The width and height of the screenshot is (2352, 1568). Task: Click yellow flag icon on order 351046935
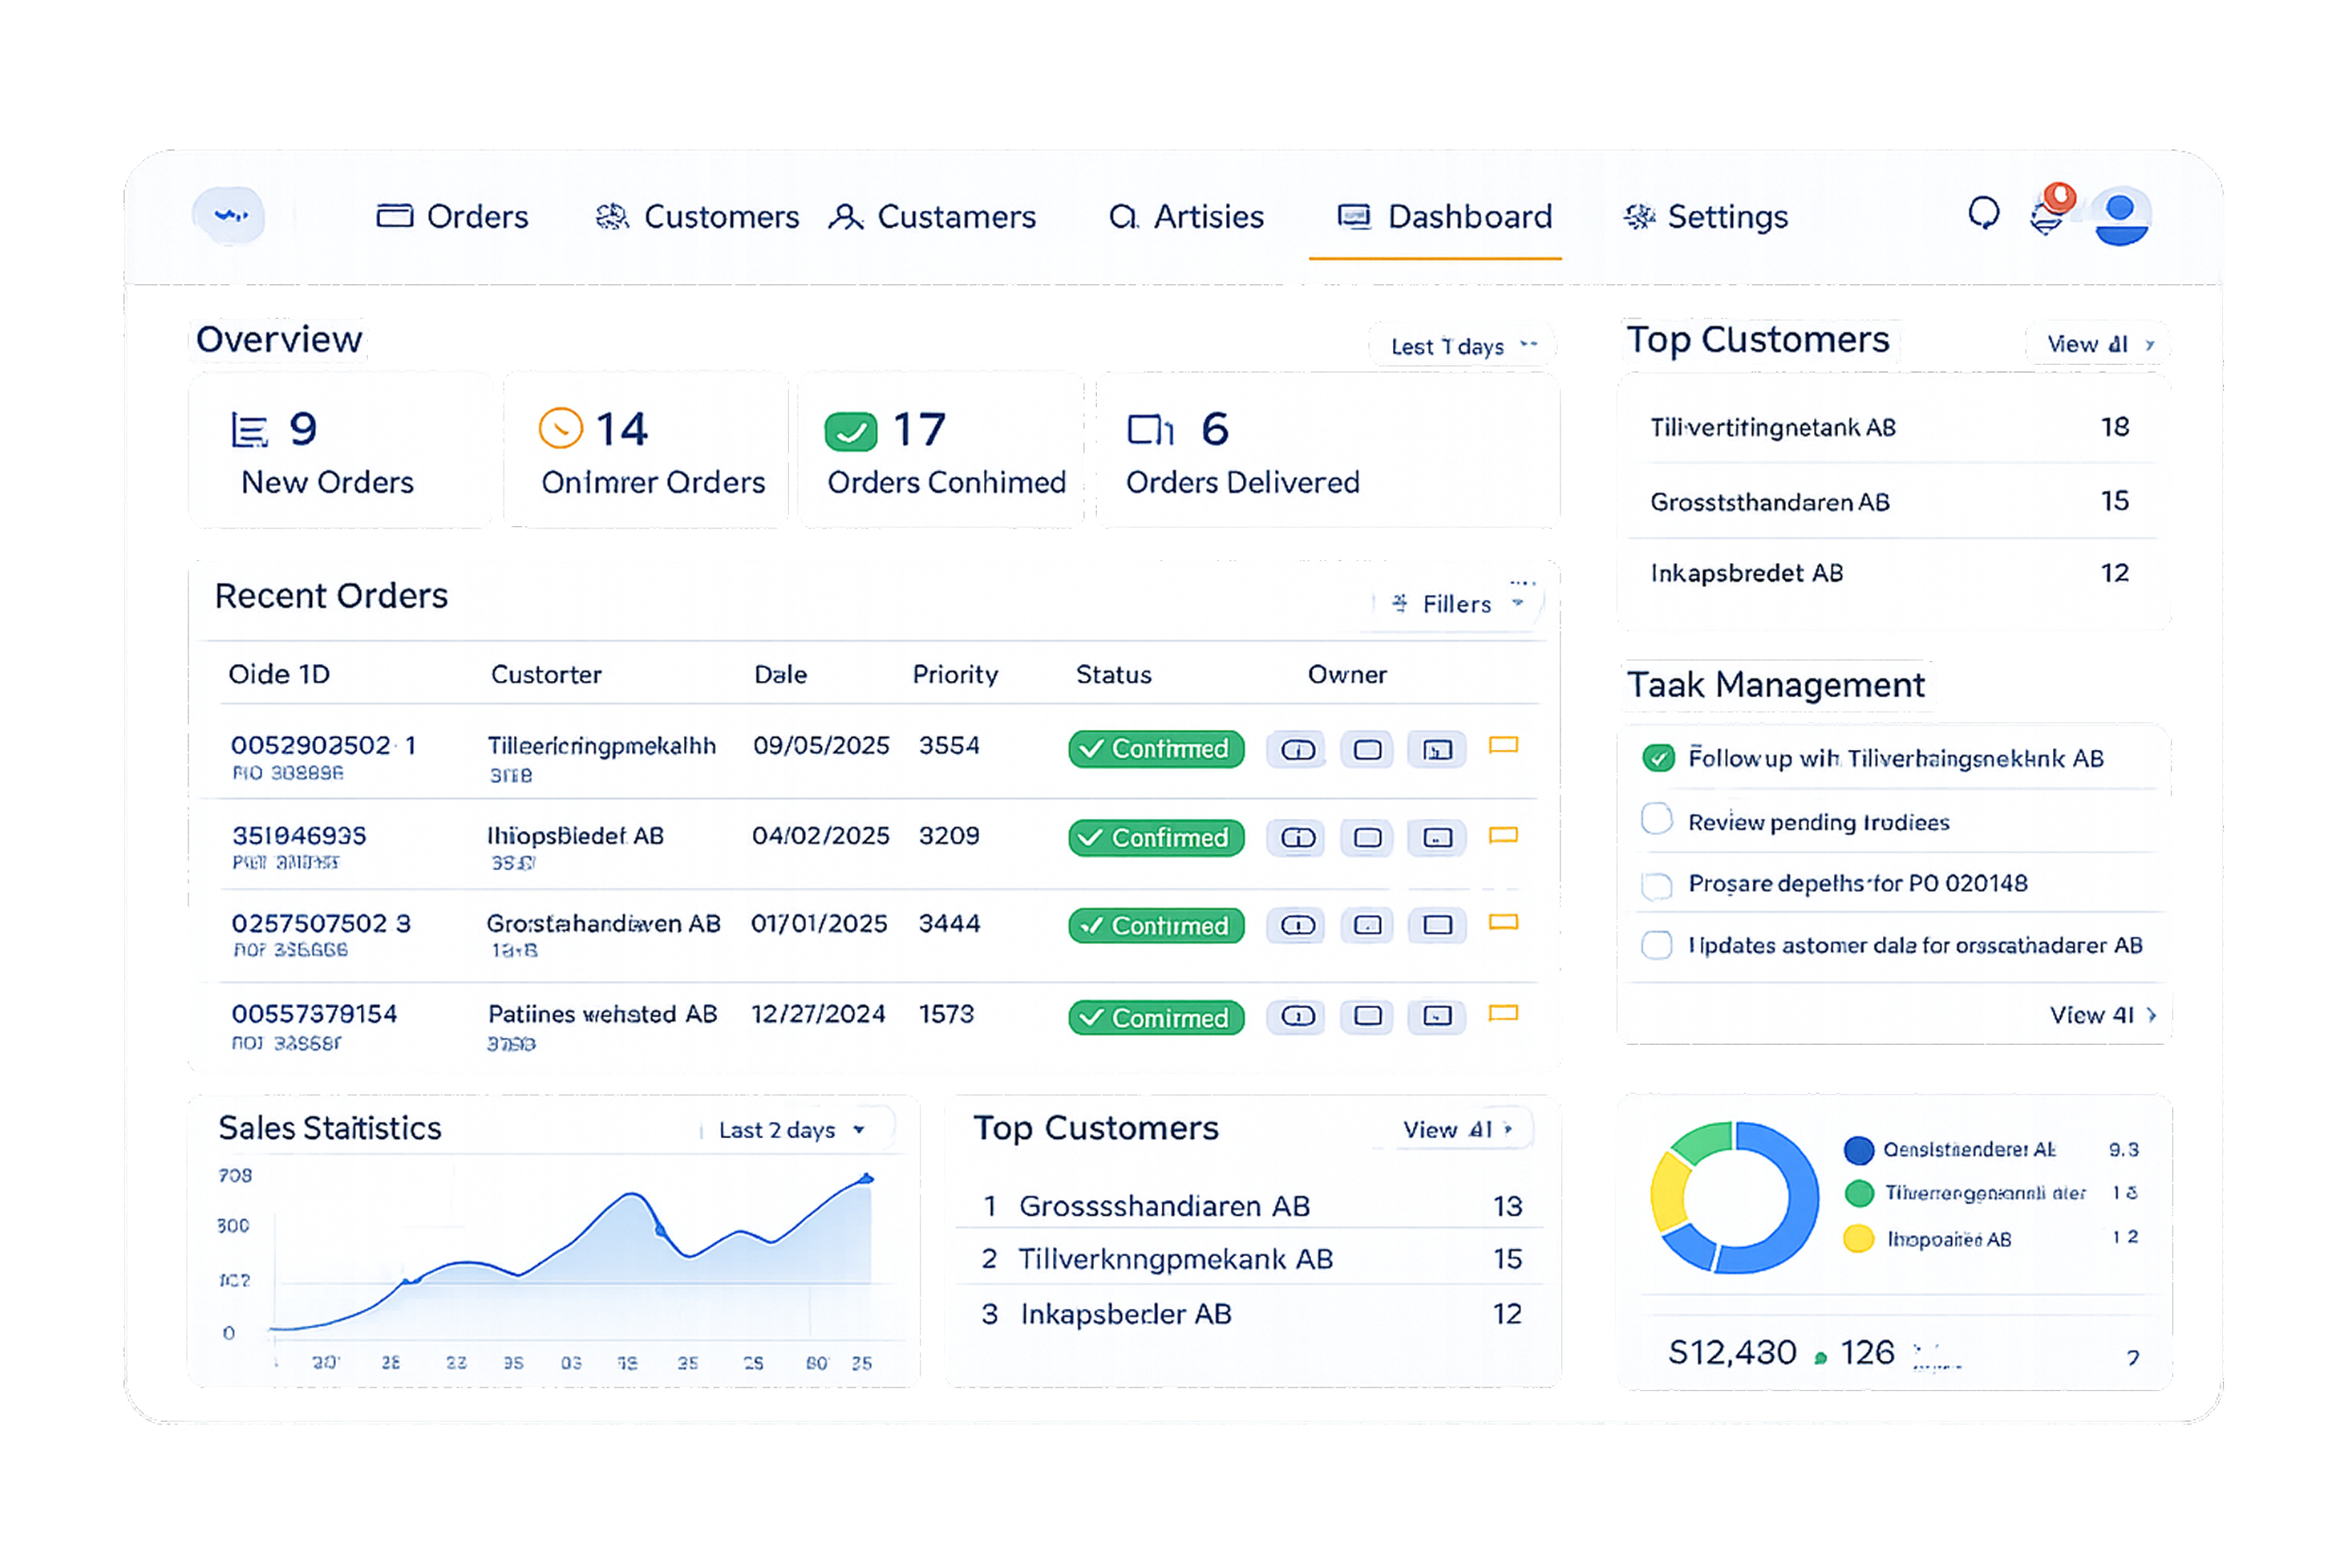coord(1502,835)
